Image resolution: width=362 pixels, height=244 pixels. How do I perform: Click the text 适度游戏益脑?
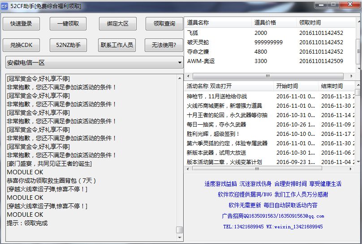point(220,184)
